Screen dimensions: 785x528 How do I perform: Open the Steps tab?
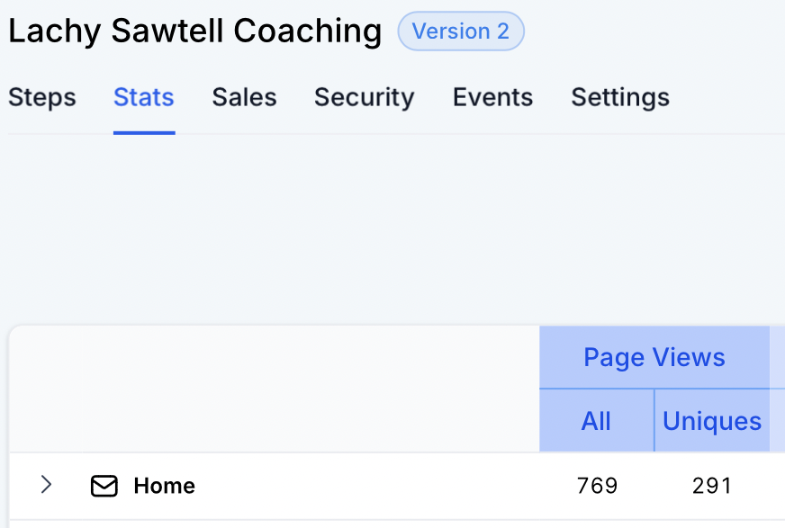point(42,97)
